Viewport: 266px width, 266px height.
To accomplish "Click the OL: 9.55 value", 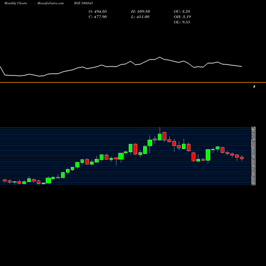I will click(x=182, y=22).
